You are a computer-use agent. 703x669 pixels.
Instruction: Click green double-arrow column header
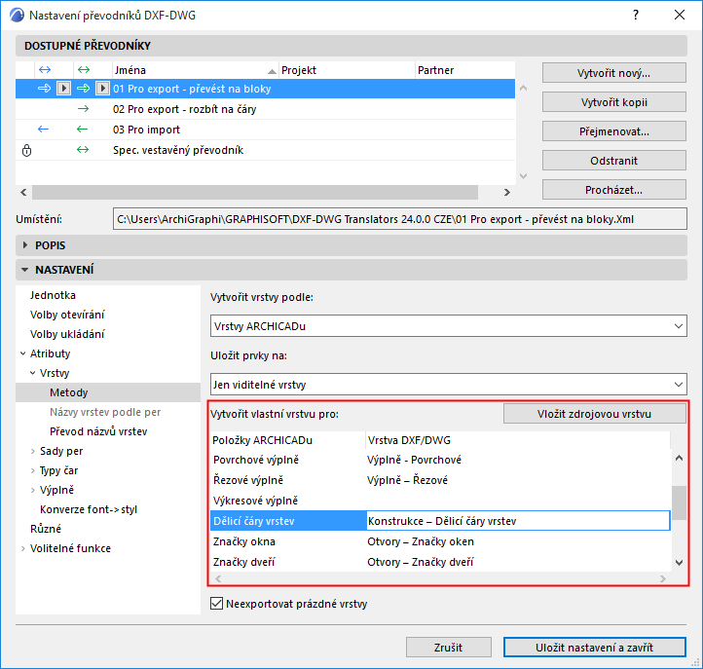pyautogui.click(x=84, y=70)
